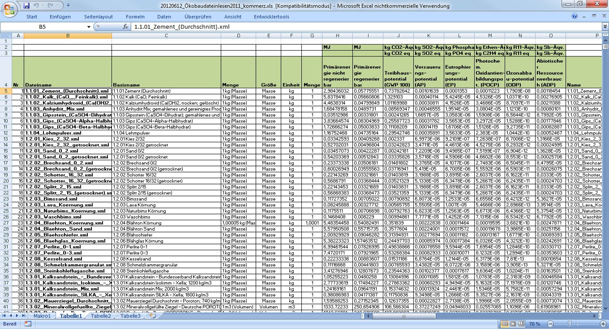The height and width of the screenshot is (329, 609).
Task: Click the Insert Function fx icon
Action: [x=125, y=27]
